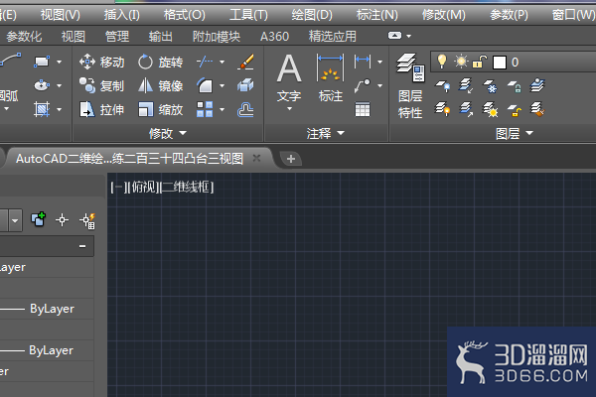Open the View (视图(V)) menu
This screenshot has height=397, width=596.
[60, 15]
